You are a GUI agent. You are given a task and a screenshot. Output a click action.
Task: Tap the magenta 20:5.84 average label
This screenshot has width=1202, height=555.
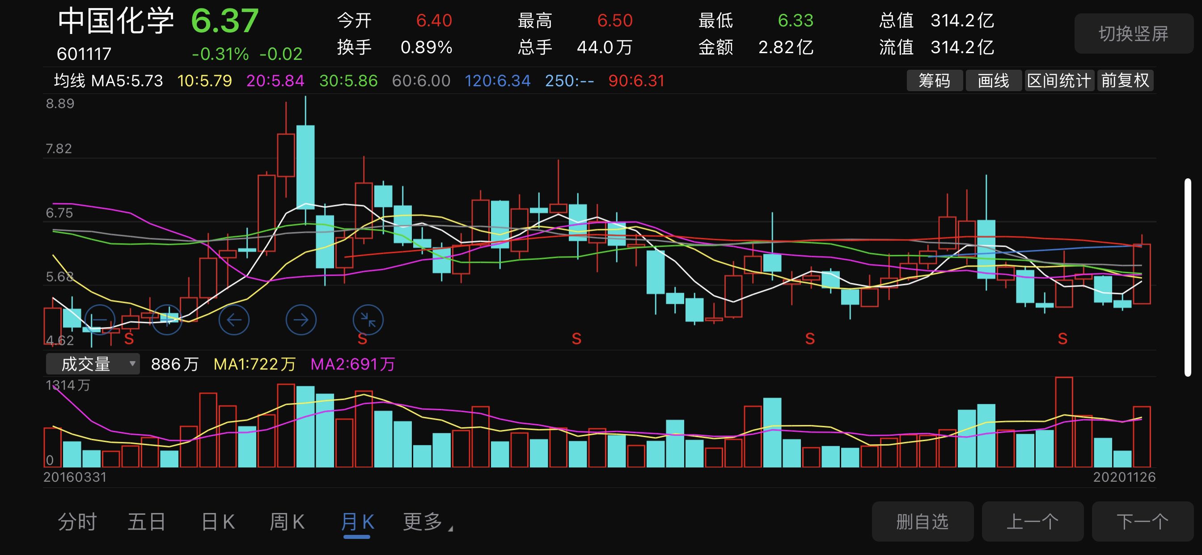click(275, 81)
